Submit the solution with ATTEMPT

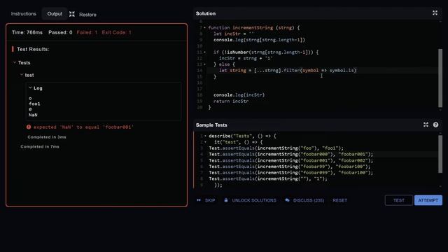428,200
